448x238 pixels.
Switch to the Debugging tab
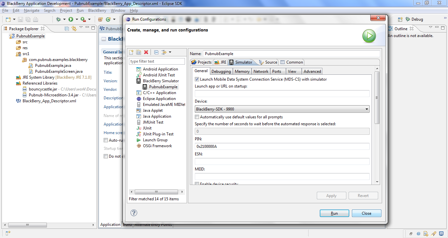[221, 71]
